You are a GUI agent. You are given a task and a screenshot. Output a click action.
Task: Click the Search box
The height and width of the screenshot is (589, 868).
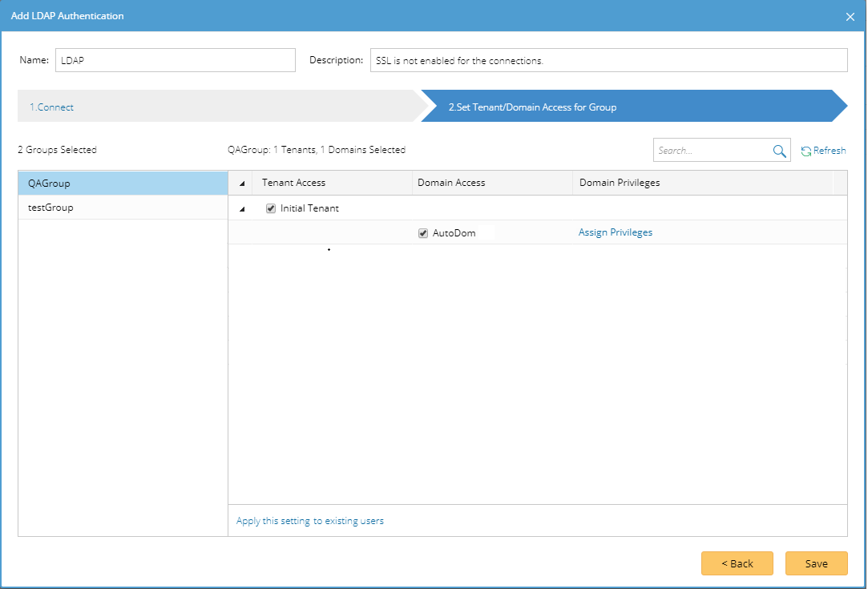click(x=711, y=151)
